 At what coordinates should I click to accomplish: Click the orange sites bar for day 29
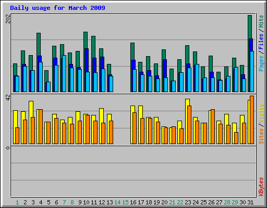tap(236, 138)
